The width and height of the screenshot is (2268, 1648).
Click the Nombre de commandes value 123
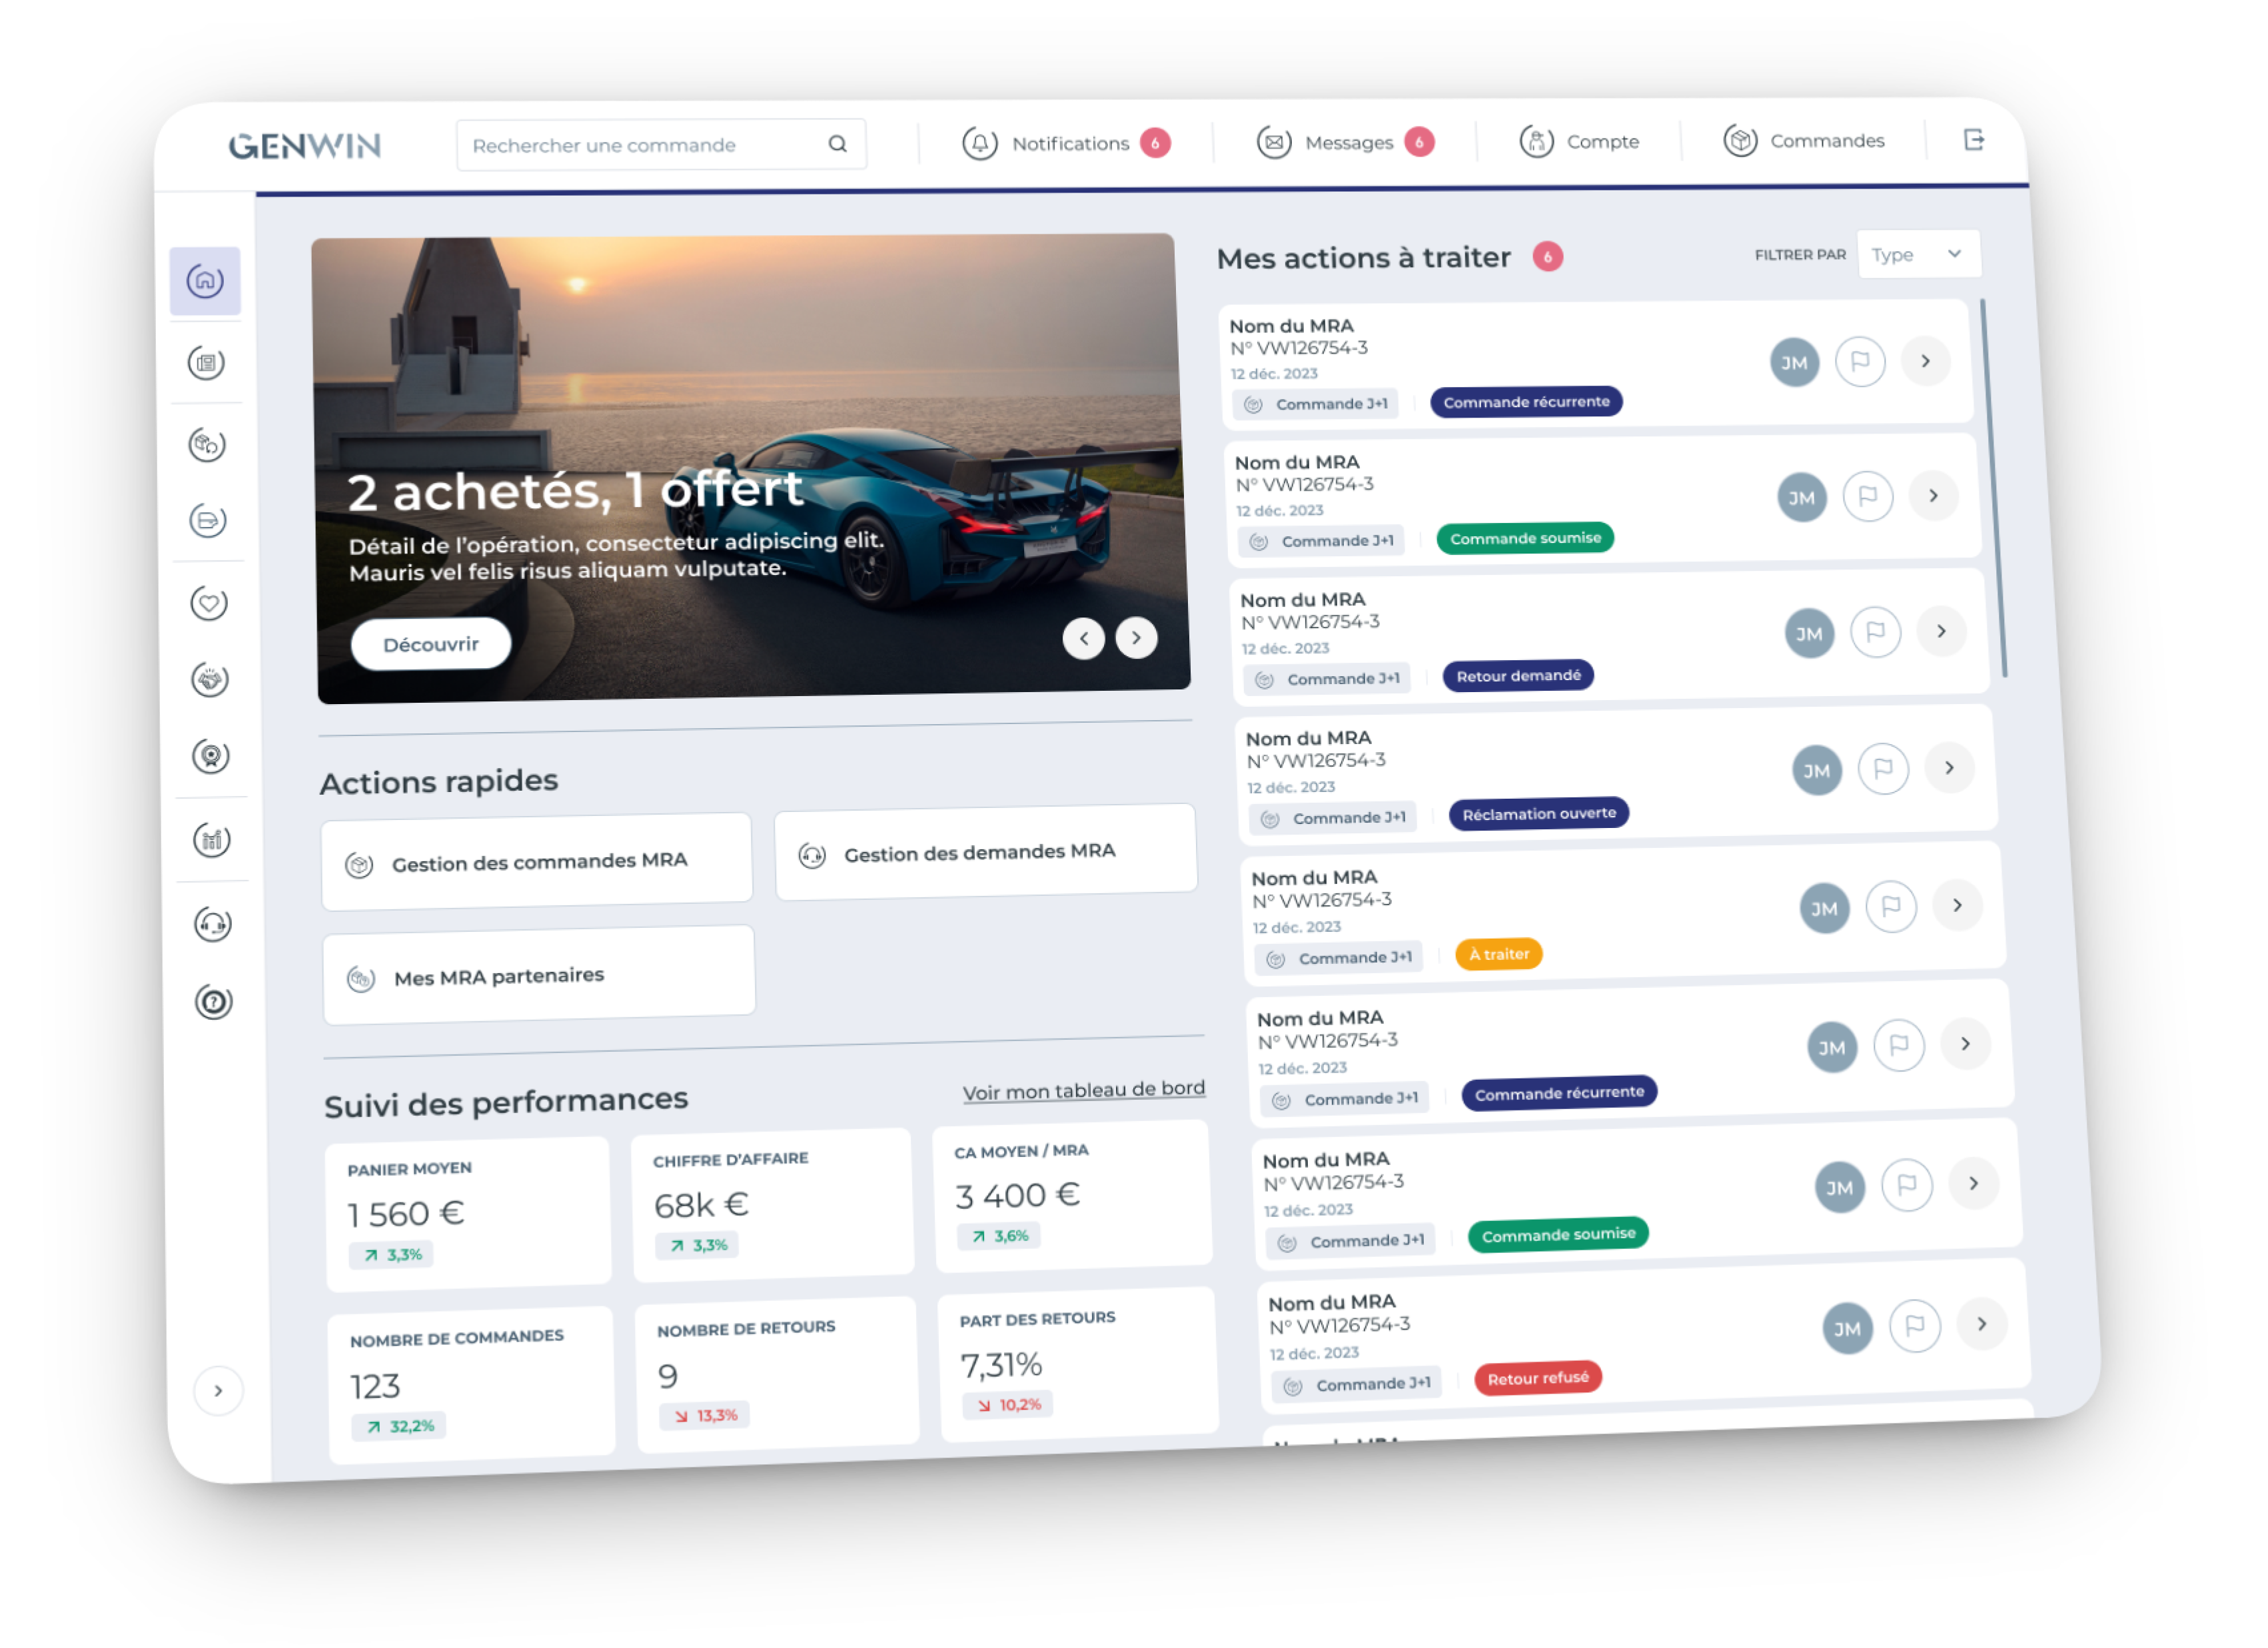(x=375, y=1387)
